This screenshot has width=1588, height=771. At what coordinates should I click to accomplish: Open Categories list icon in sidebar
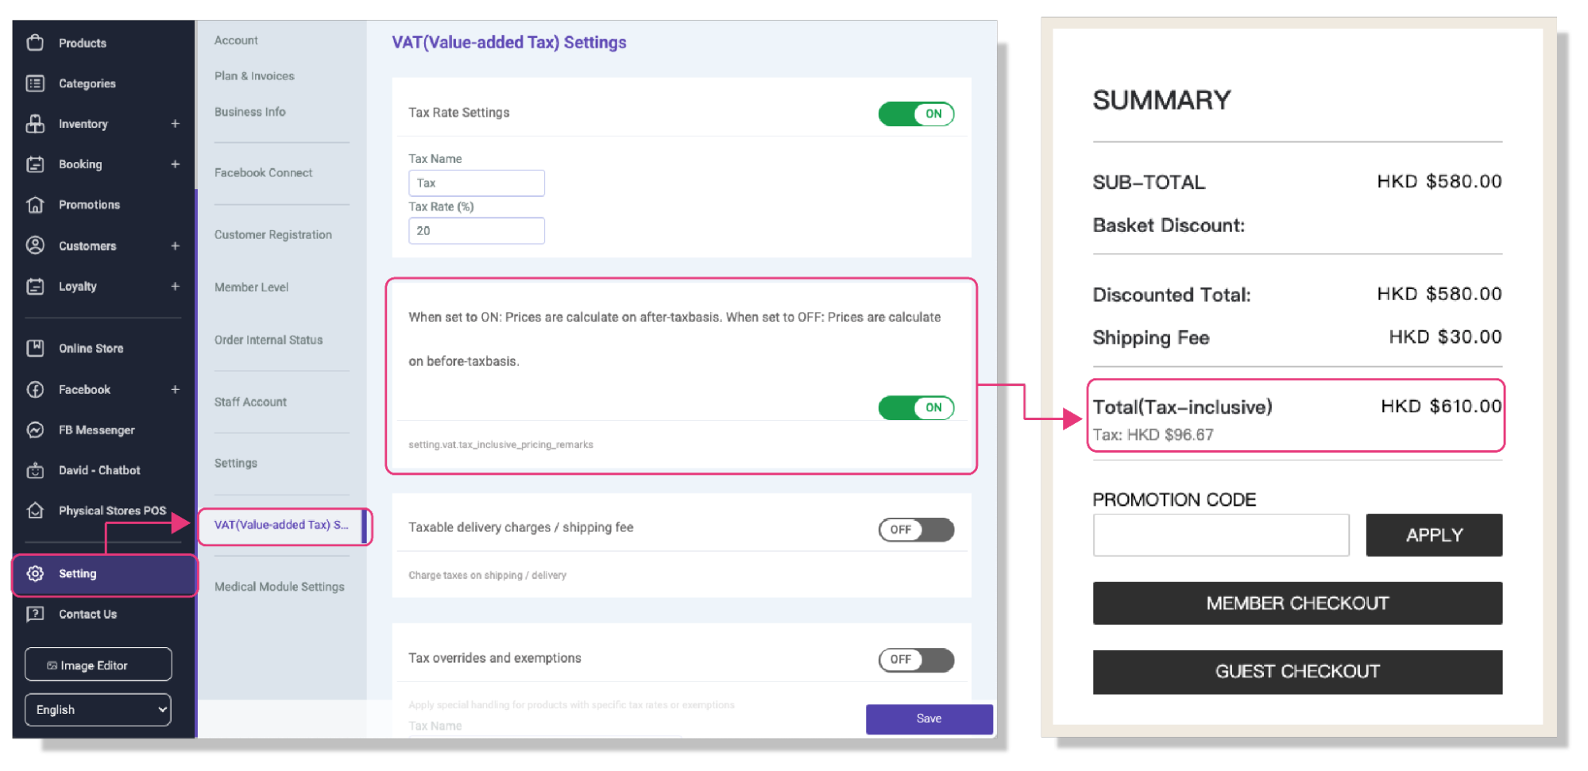[35, 83]
